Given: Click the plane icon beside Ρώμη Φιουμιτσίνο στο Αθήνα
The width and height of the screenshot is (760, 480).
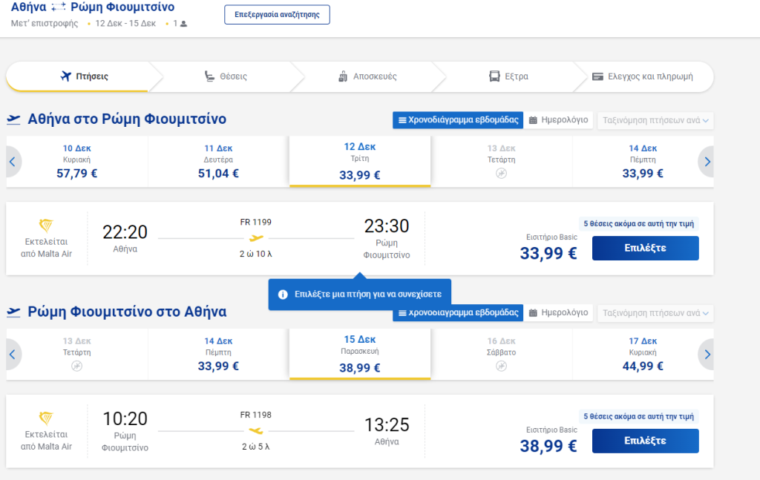Looking at the screenshot, I should 13,312.
